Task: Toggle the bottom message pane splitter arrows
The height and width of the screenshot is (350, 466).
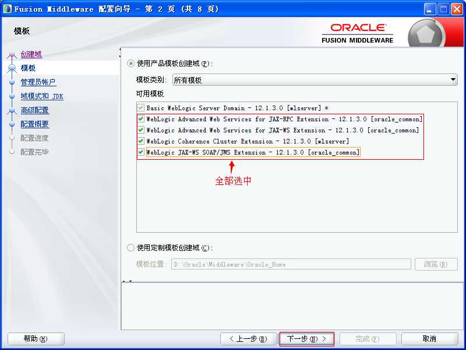Action: click(x=128, y=281)
